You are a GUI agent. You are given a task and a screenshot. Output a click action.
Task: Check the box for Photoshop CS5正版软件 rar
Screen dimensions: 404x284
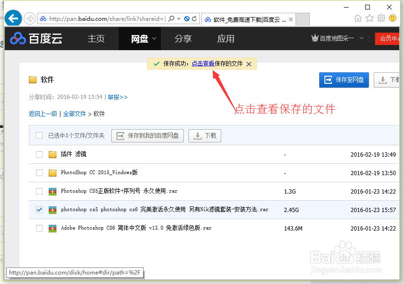pyautogui.click(x=39, y=191)
